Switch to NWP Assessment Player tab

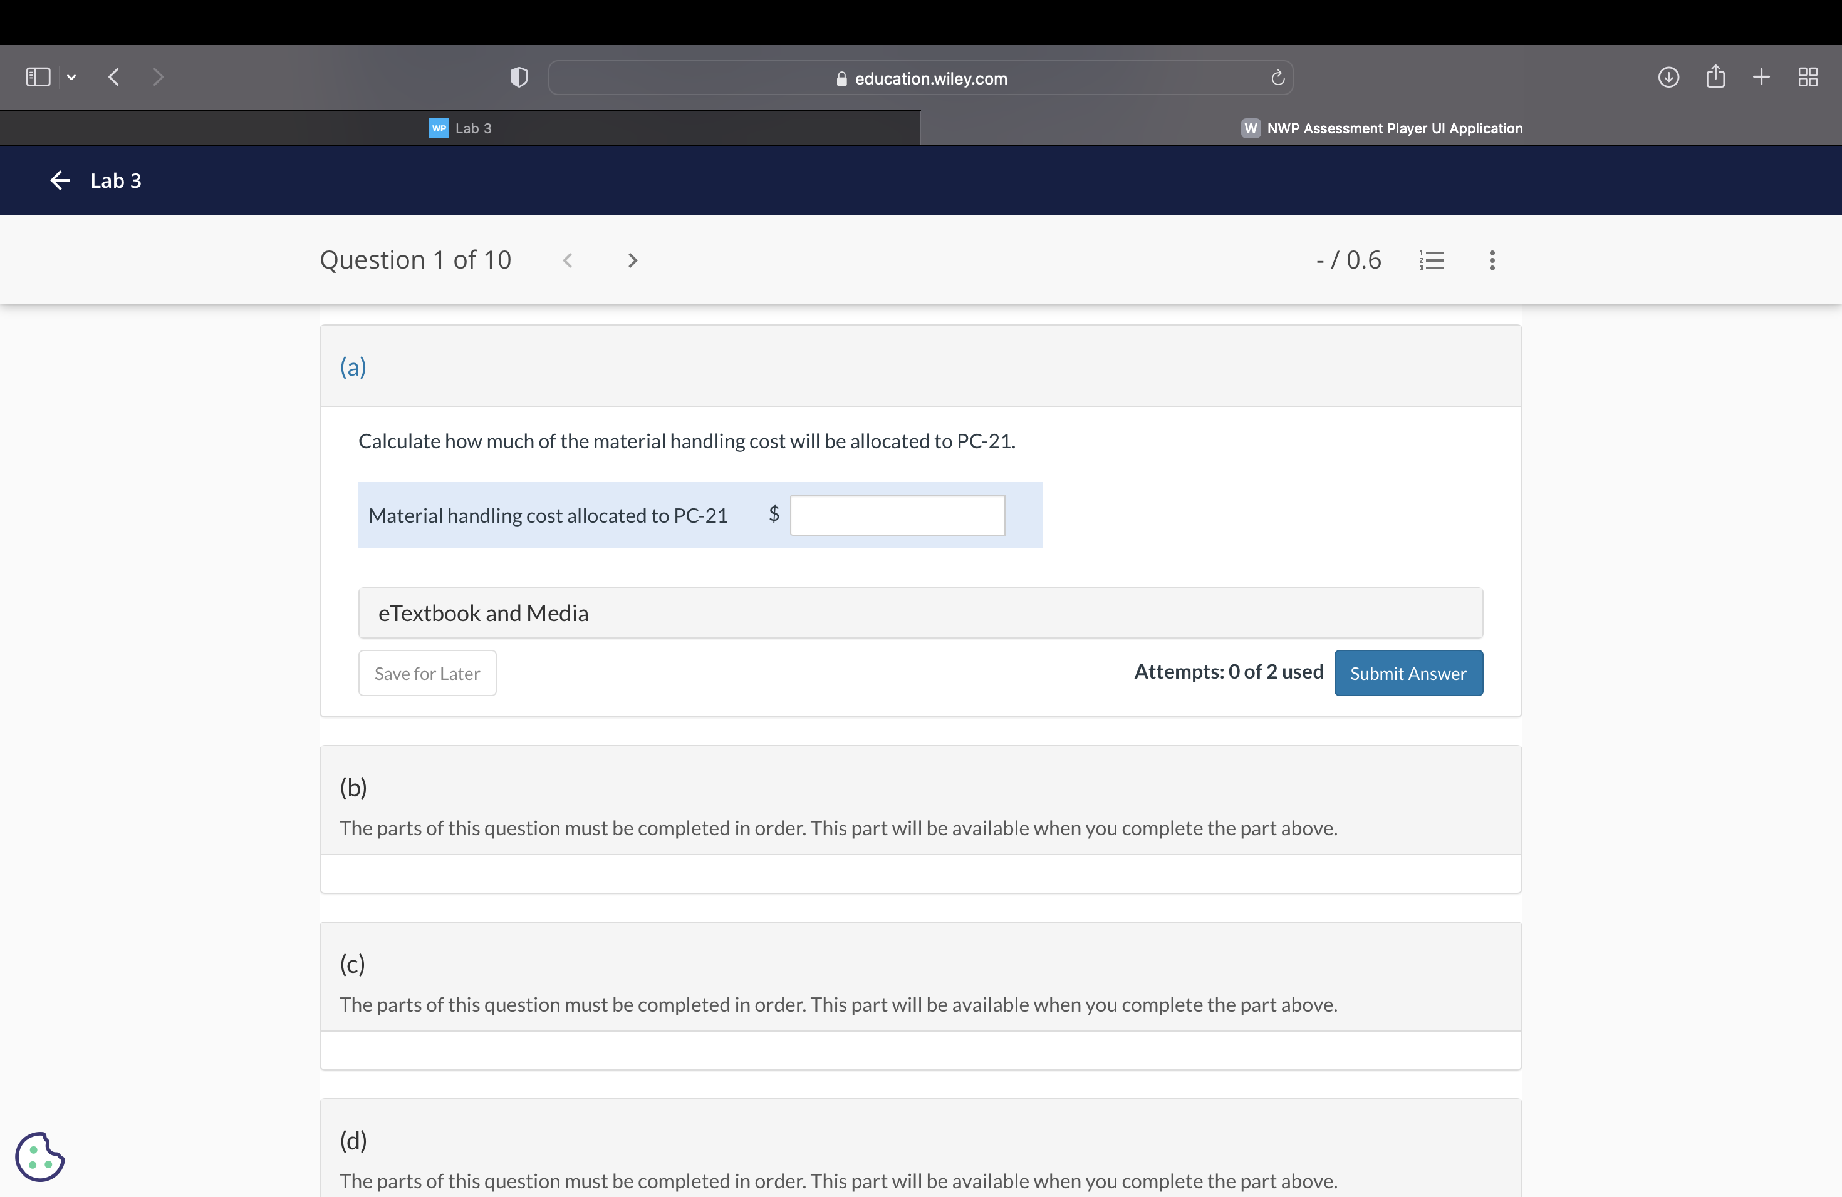pos(1381,128)
